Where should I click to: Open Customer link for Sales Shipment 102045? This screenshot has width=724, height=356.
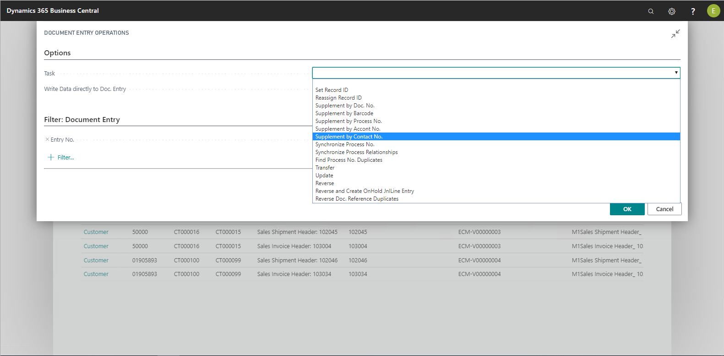coord(96,232)
